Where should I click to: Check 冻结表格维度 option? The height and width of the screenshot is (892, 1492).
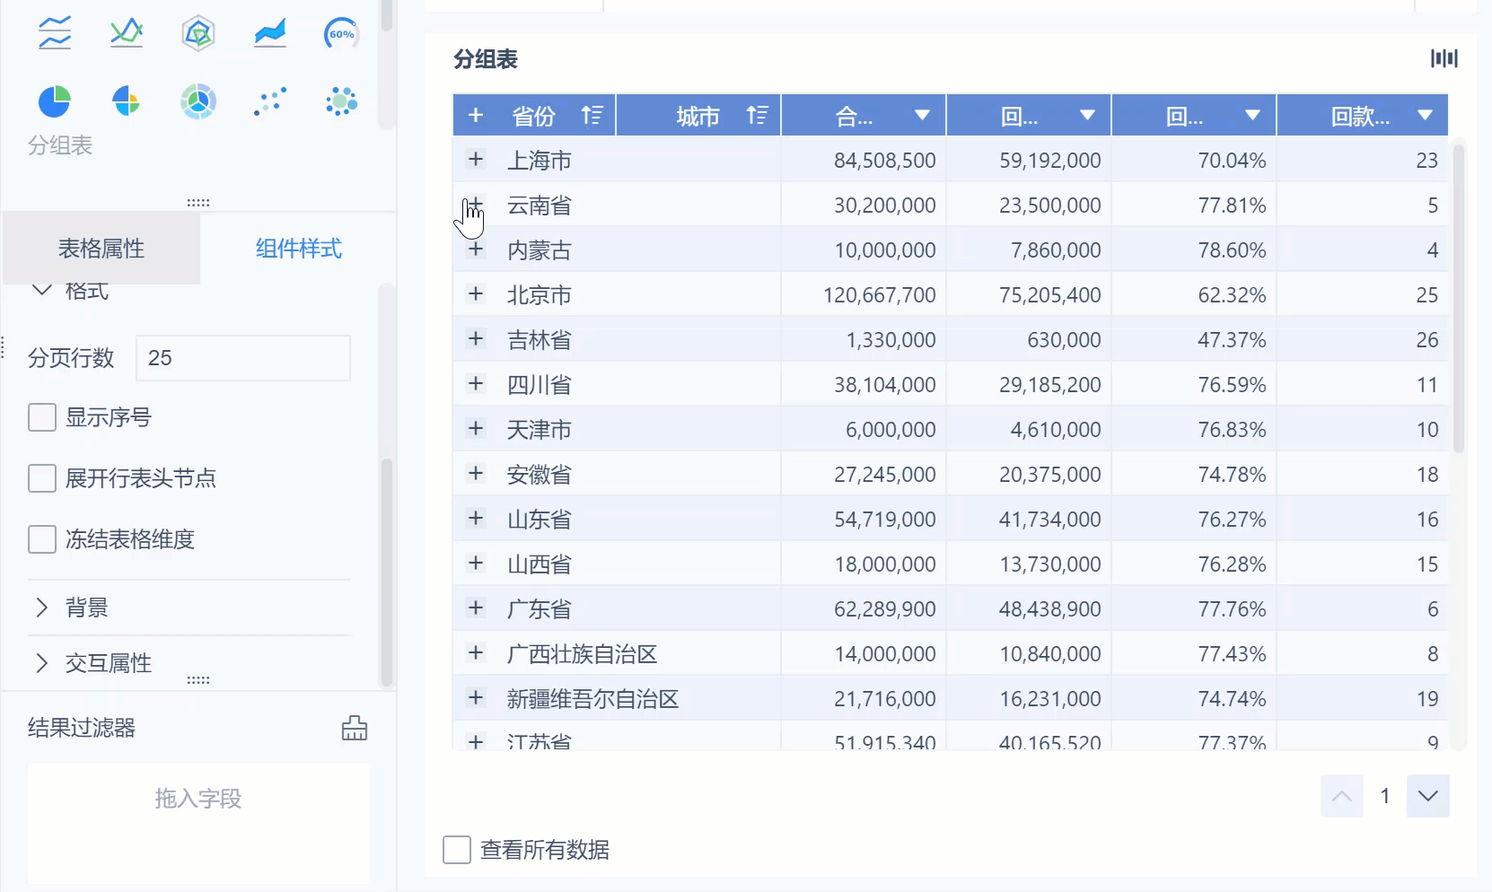(x=42, y=539)
